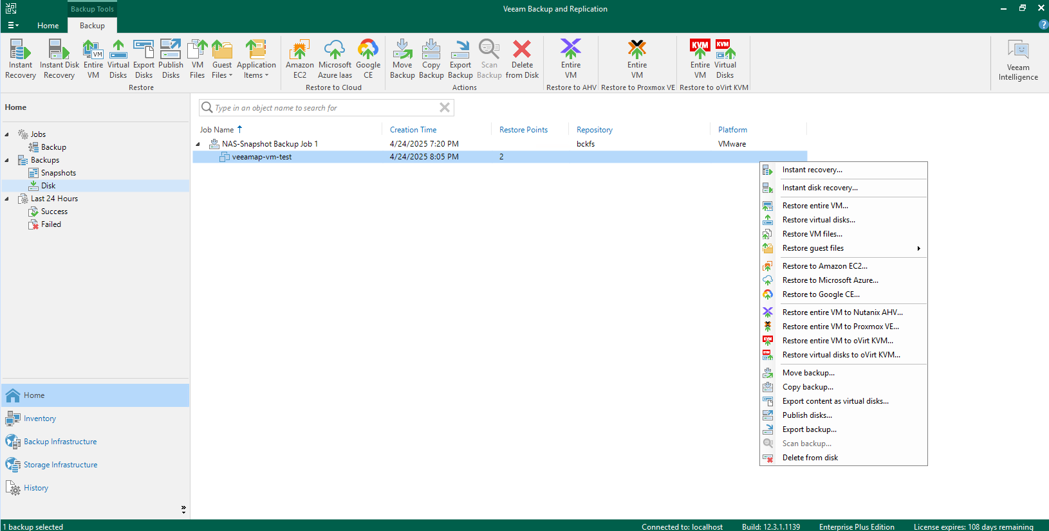Open Publish Disks ribbon tool

171,59
